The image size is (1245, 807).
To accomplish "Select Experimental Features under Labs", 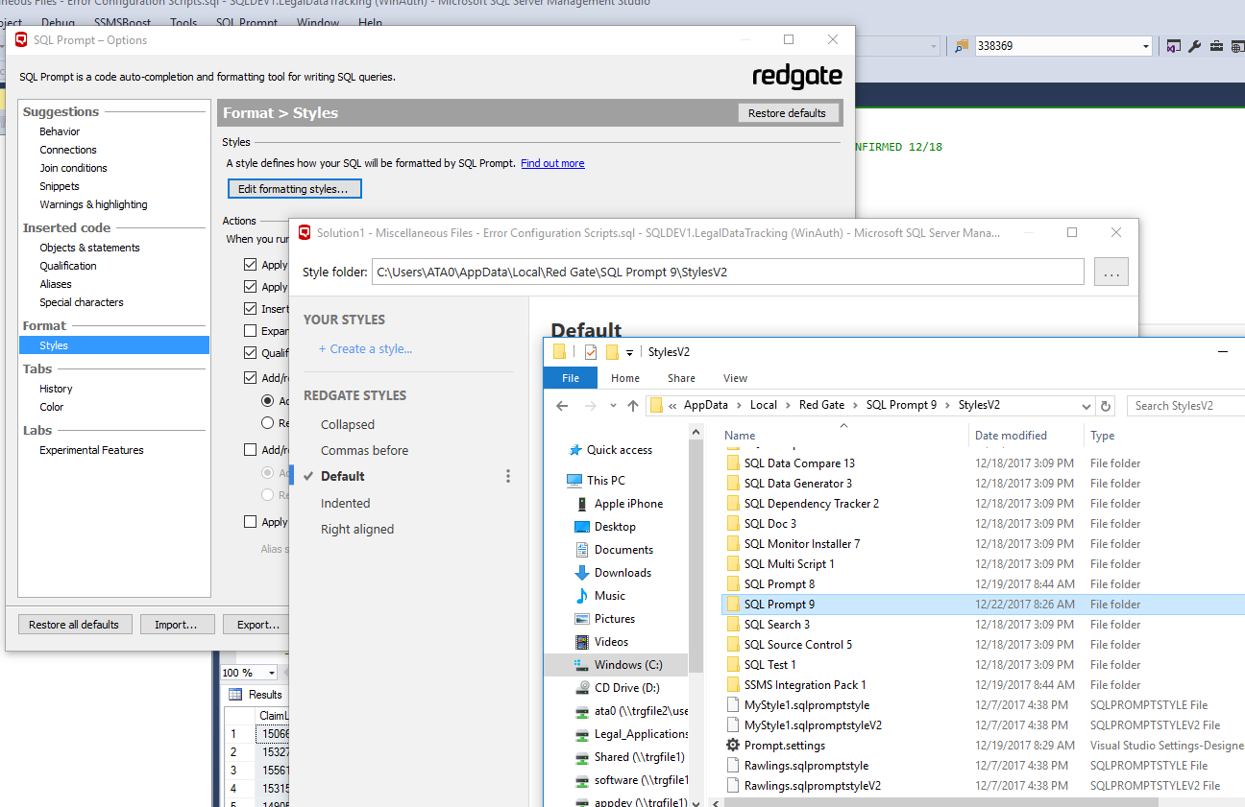I will click(91, 450).
